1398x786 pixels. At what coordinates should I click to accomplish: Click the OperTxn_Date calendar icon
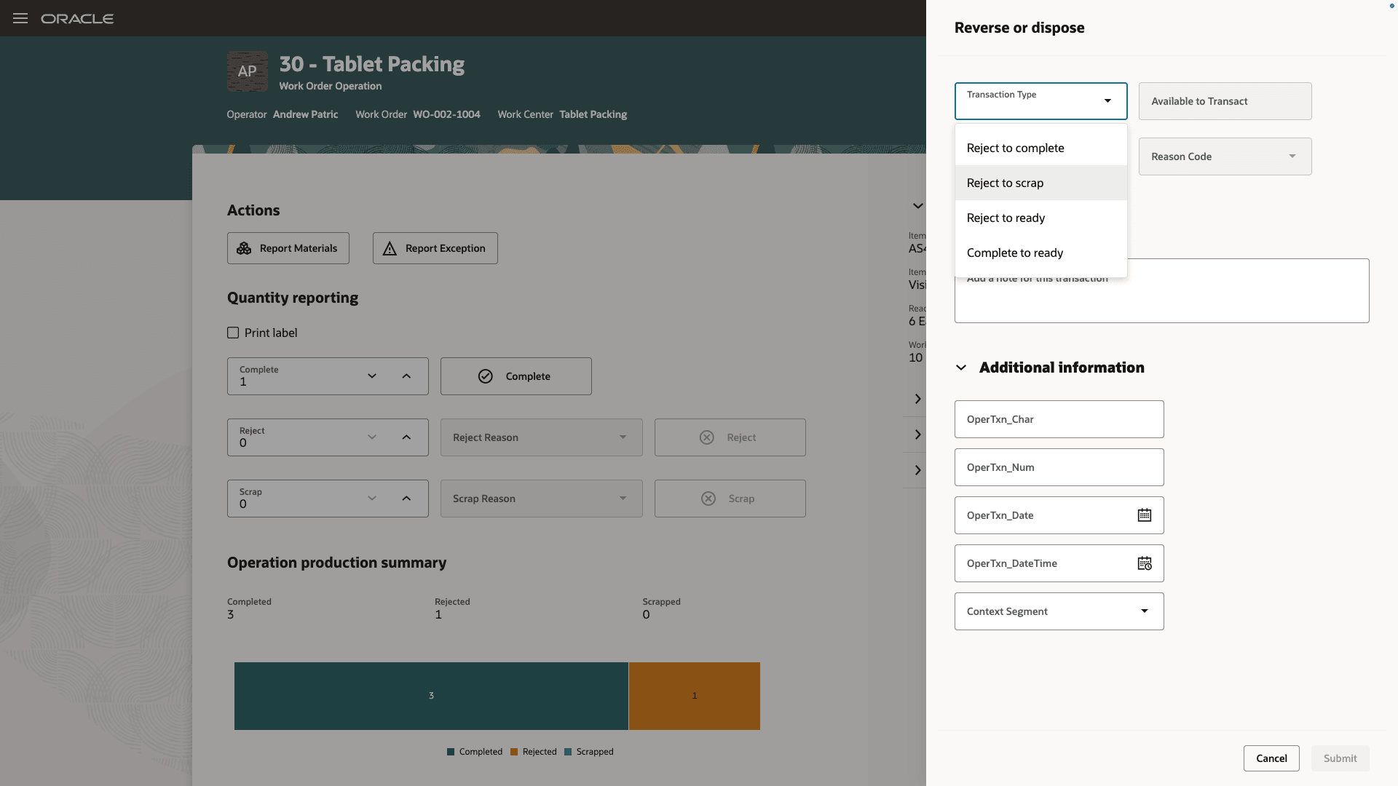[1144, 515]
